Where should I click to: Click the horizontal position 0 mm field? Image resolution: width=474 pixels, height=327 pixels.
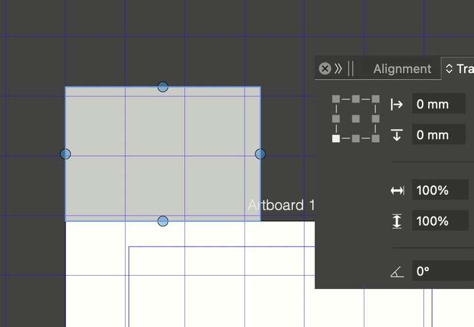point(438,104)
